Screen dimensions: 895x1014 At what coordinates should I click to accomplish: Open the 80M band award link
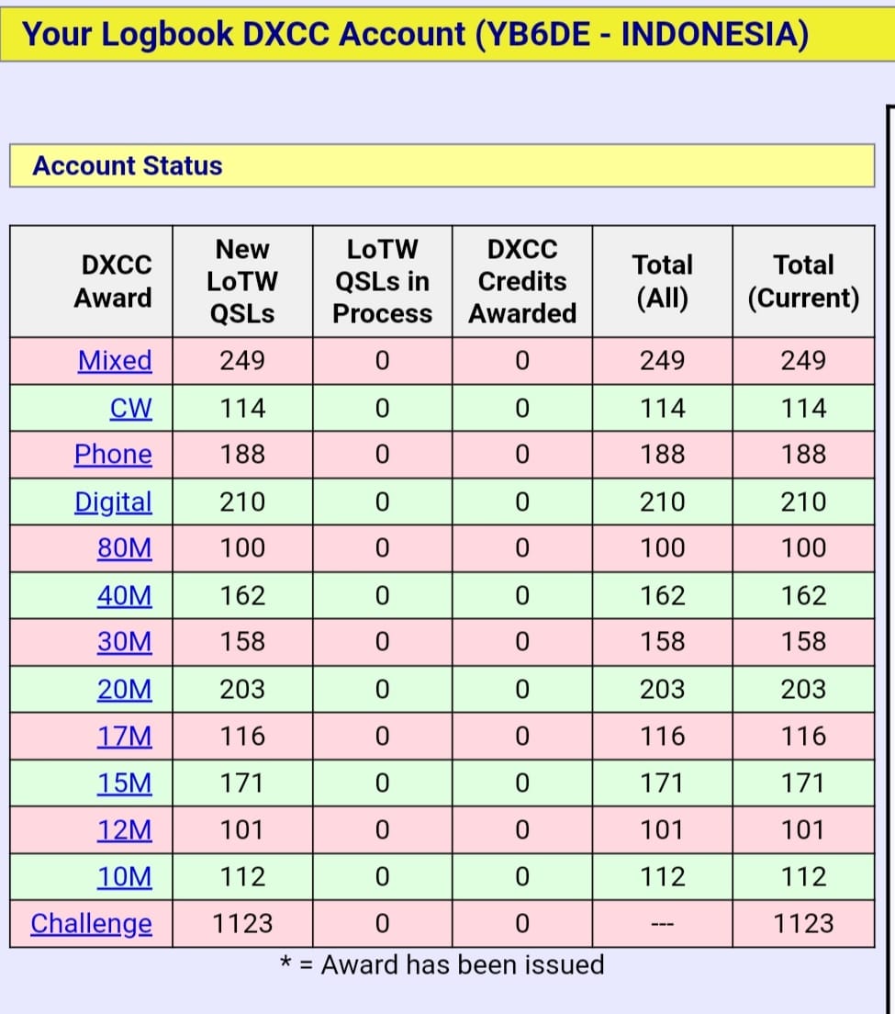click(125, 547)
